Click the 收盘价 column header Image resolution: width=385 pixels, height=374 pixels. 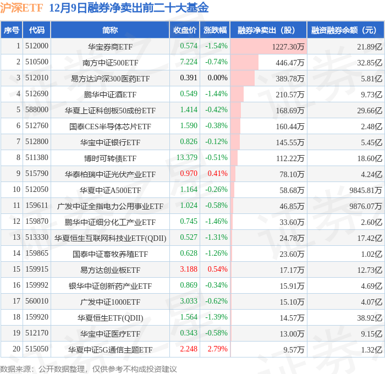coord(185,30)
